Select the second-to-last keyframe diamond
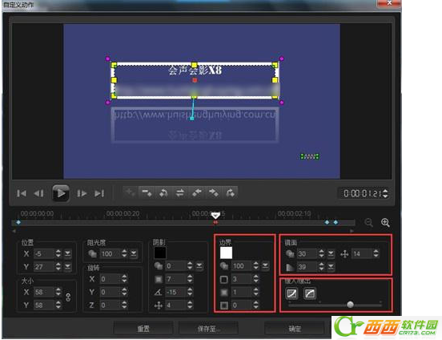 click(327, 223)
